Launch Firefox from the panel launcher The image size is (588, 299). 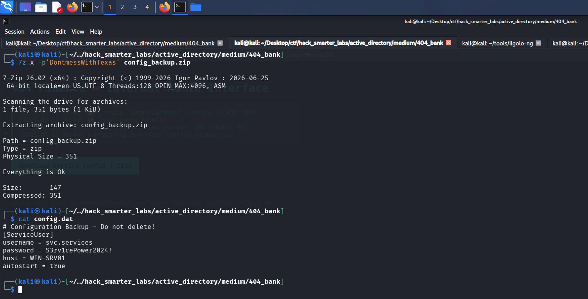point(72,7)
